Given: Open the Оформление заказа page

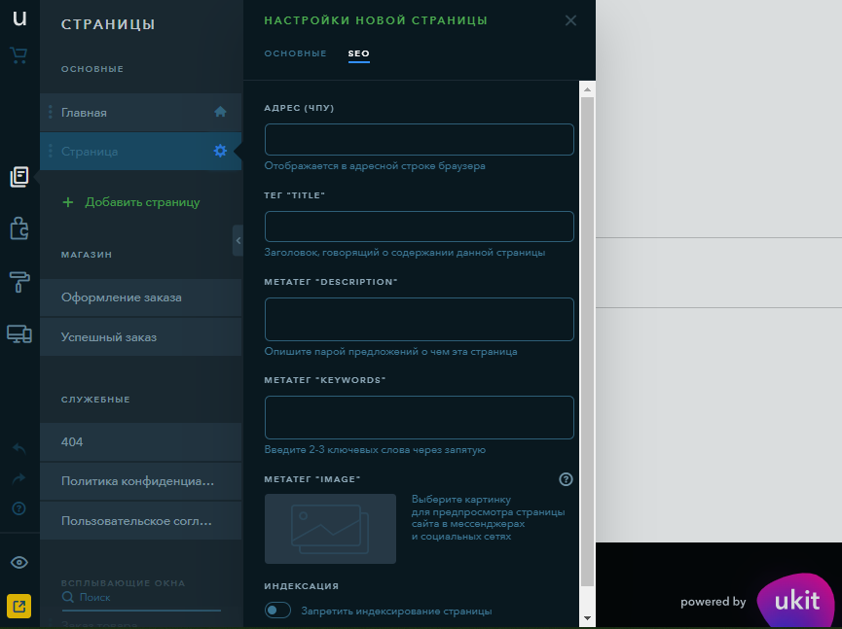Looking at the screenshot, I should 122,297.
